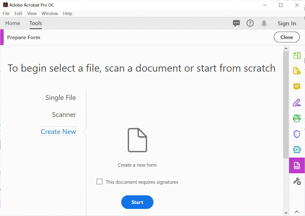Open the Comment tool panel
Image resolution: width=305 pixels, height=216 pixels.
[x=297, y=87]
